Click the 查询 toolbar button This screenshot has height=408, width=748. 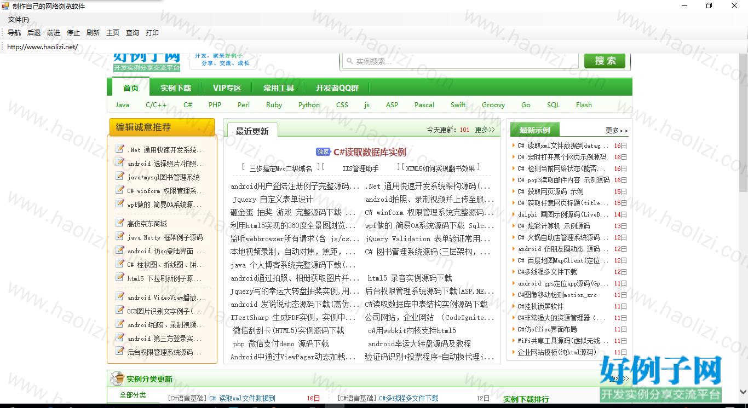point(133,33)
